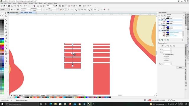Select the Zoom magnifier tool
This screenshot has width=189, height=106.
coord(6,23)
